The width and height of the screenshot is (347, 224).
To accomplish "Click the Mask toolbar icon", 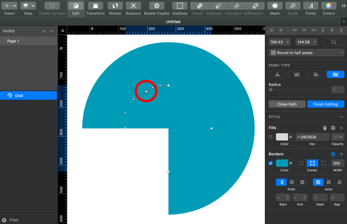I will pos(275,6).
